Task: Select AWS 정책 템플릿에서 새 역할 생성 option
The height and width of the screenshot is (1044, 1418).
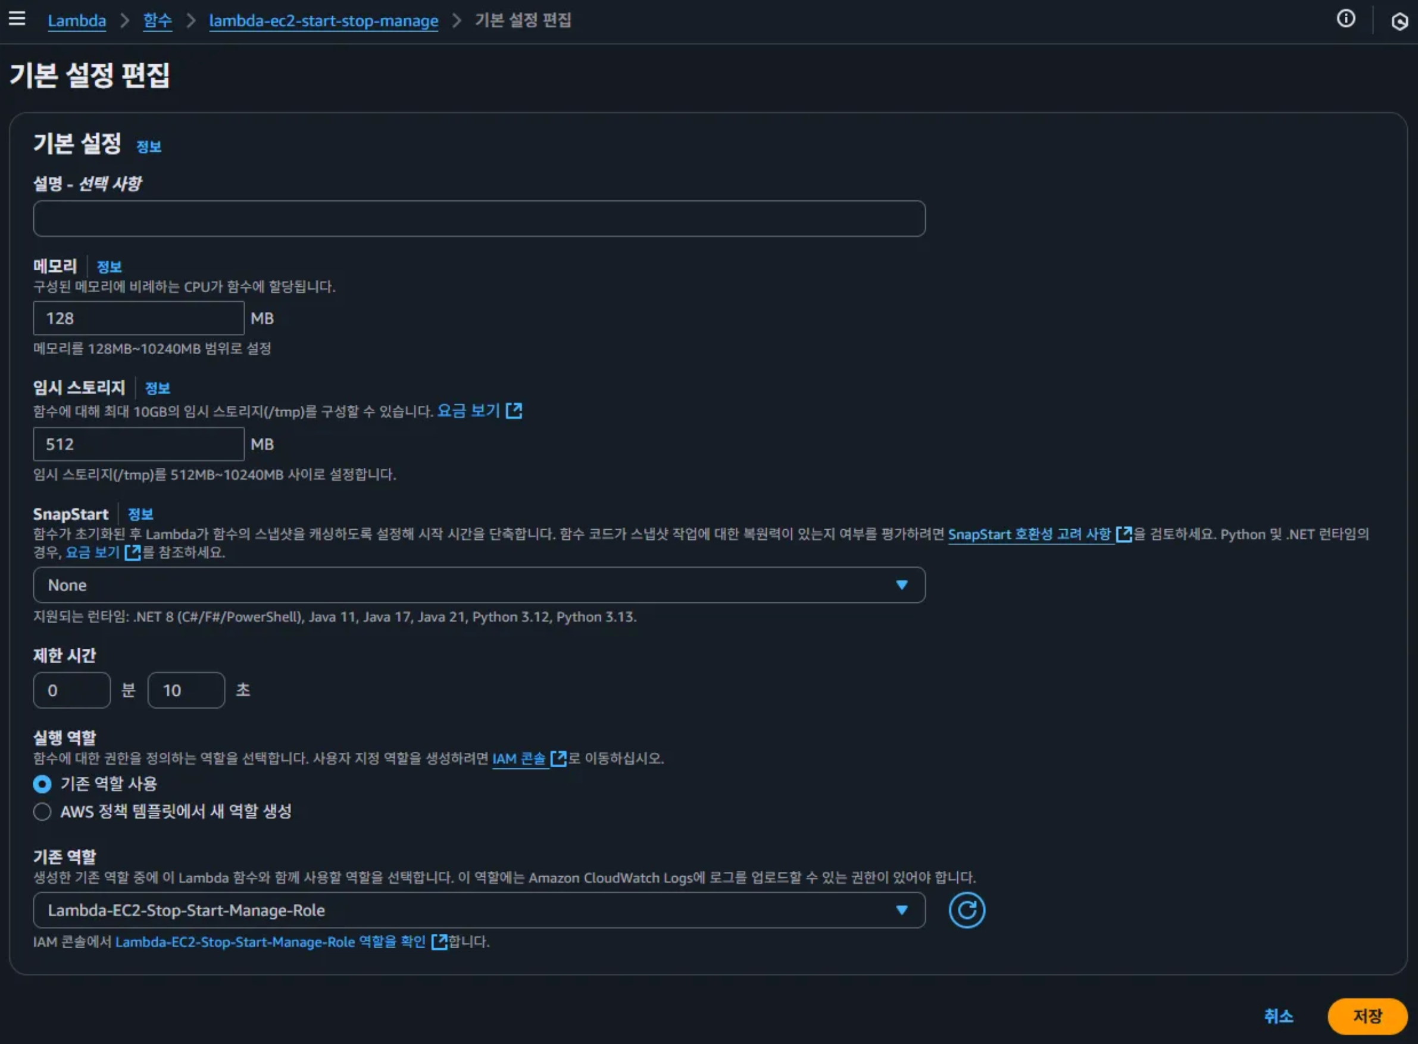Action: point(42,811)
